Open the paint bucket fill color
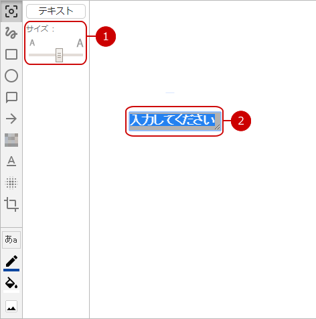The image size is (316, 319). pos(11,284)
